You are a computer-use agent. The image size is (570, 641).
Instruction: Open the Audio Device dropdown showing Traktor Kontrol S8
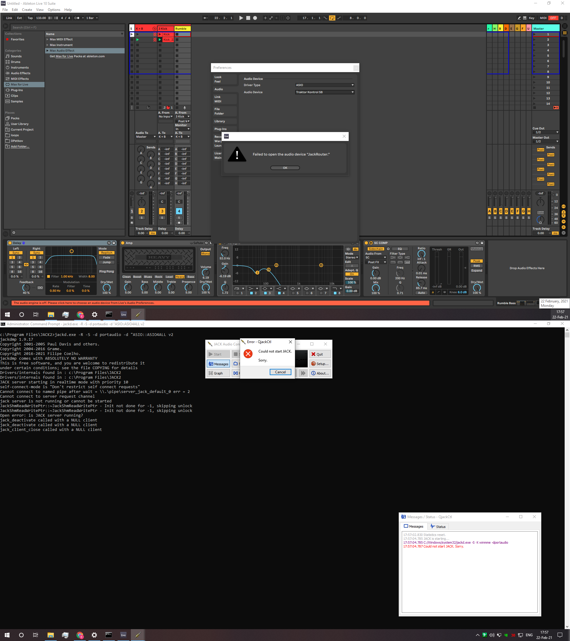tap(324, 92)
